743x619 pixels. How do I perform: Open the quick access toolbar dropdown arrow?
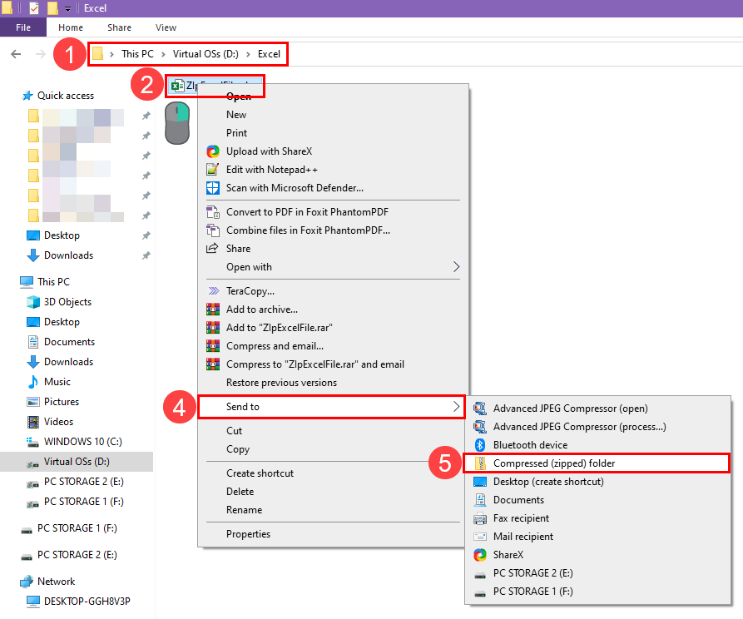coord(67,8)
